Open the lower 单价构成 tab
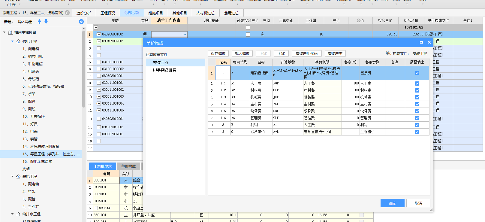Screen dimensions: 485x222 pyautogui.click(x=128, y=166)
